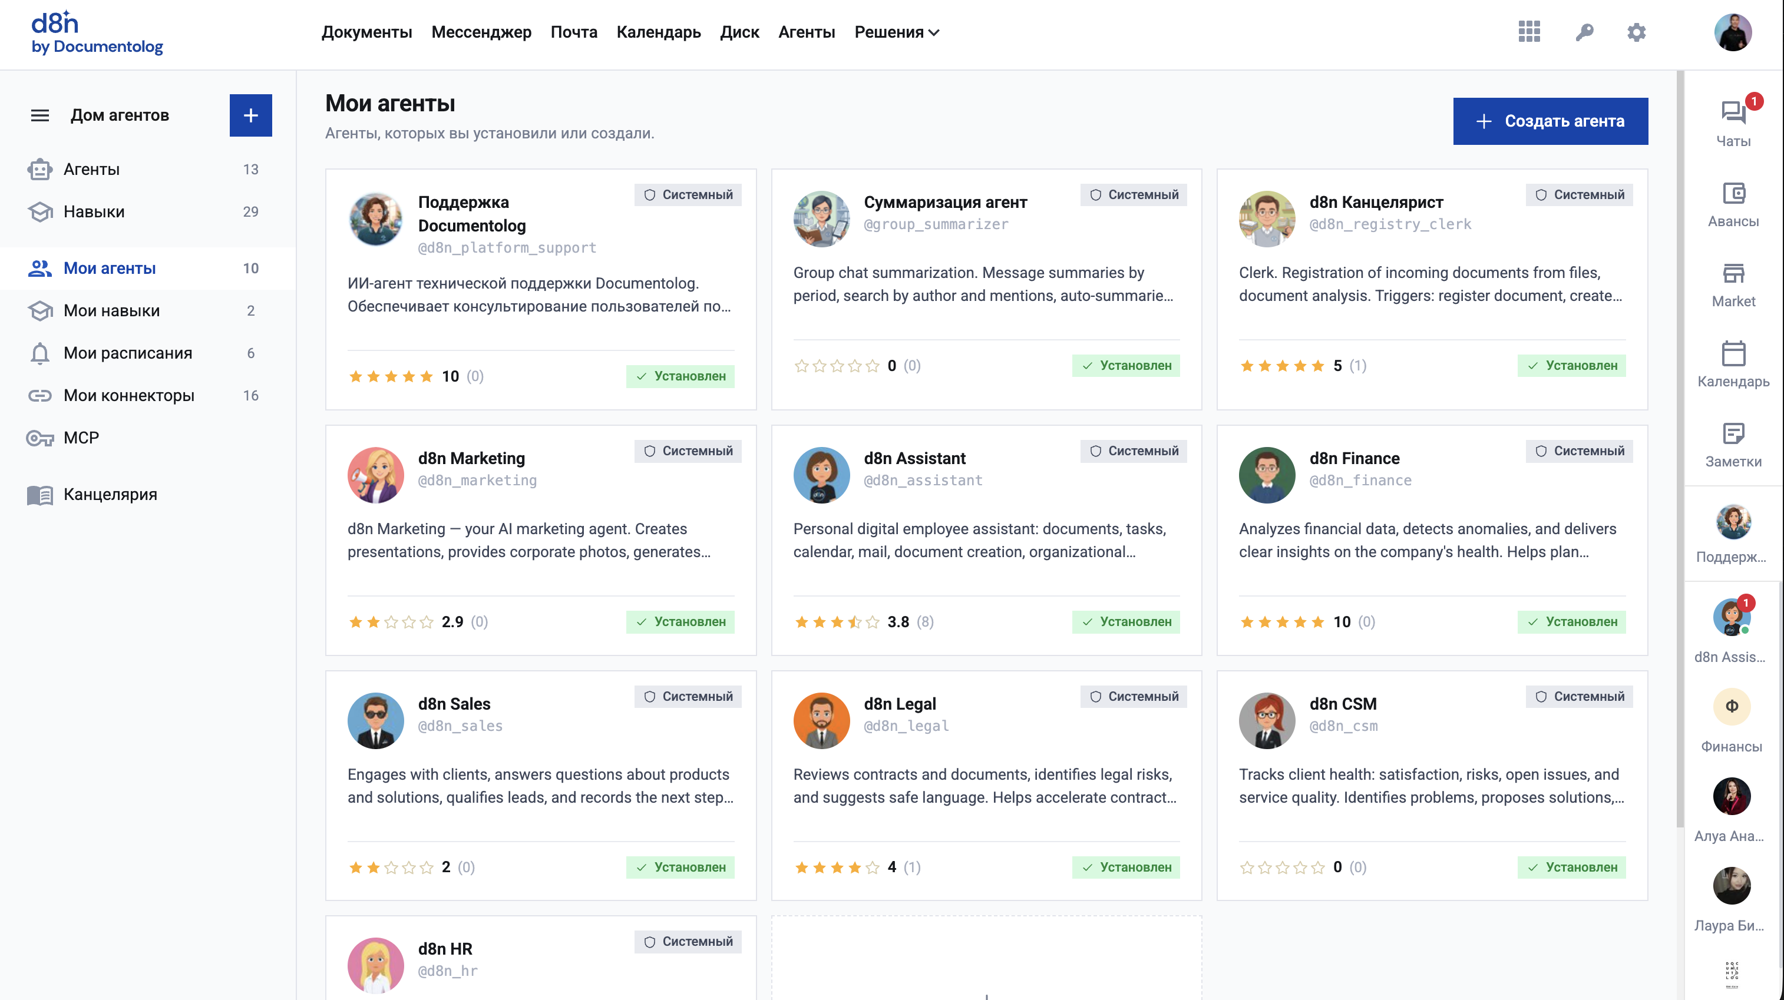
Task: Open Канцелярия in the sidebar
Action: pos(147,494)
